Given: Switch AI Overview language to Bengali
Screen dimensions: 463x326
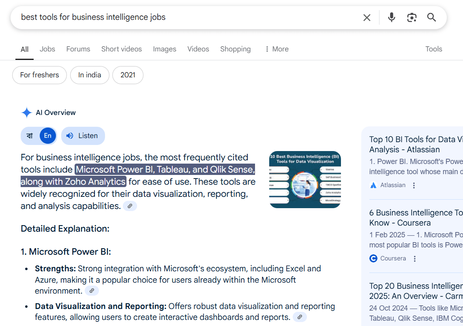Looking at the screenshot, I should 30,136.
